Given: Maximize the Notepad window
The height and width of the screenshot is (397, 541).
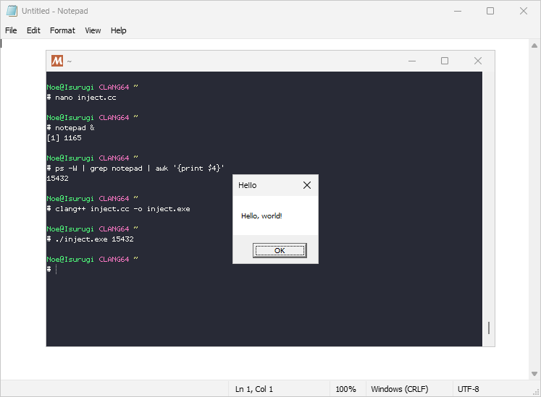Looking at the screenshot, I should (490, 11).
